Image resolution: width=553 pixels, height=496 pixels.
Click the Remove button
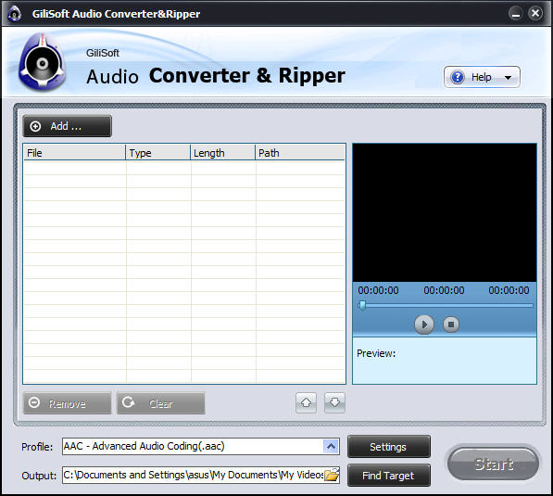[67, 403]
